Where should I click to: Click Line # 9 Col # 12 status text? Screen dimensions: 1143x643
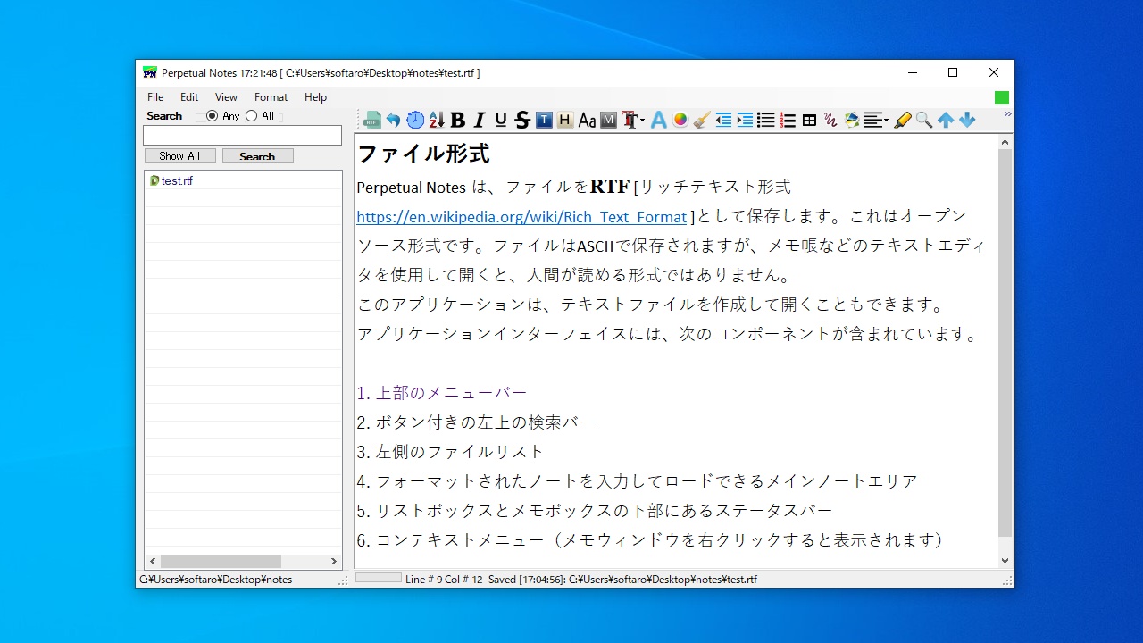click(444, 580)
